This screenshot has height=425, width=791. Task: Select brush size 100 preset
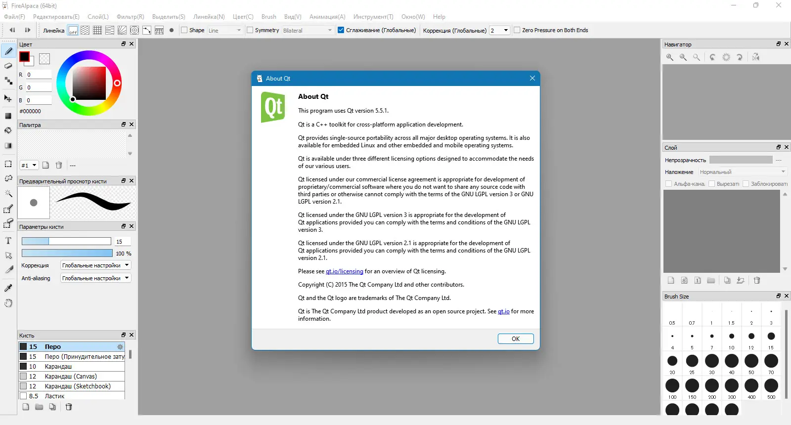[672, 388]
